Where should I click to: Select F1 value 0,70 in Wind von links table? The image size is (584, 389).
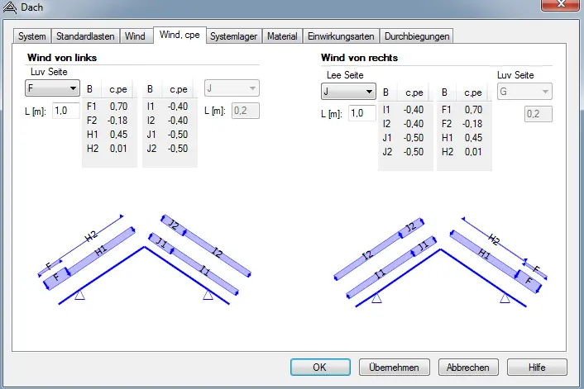pos(118,107)
